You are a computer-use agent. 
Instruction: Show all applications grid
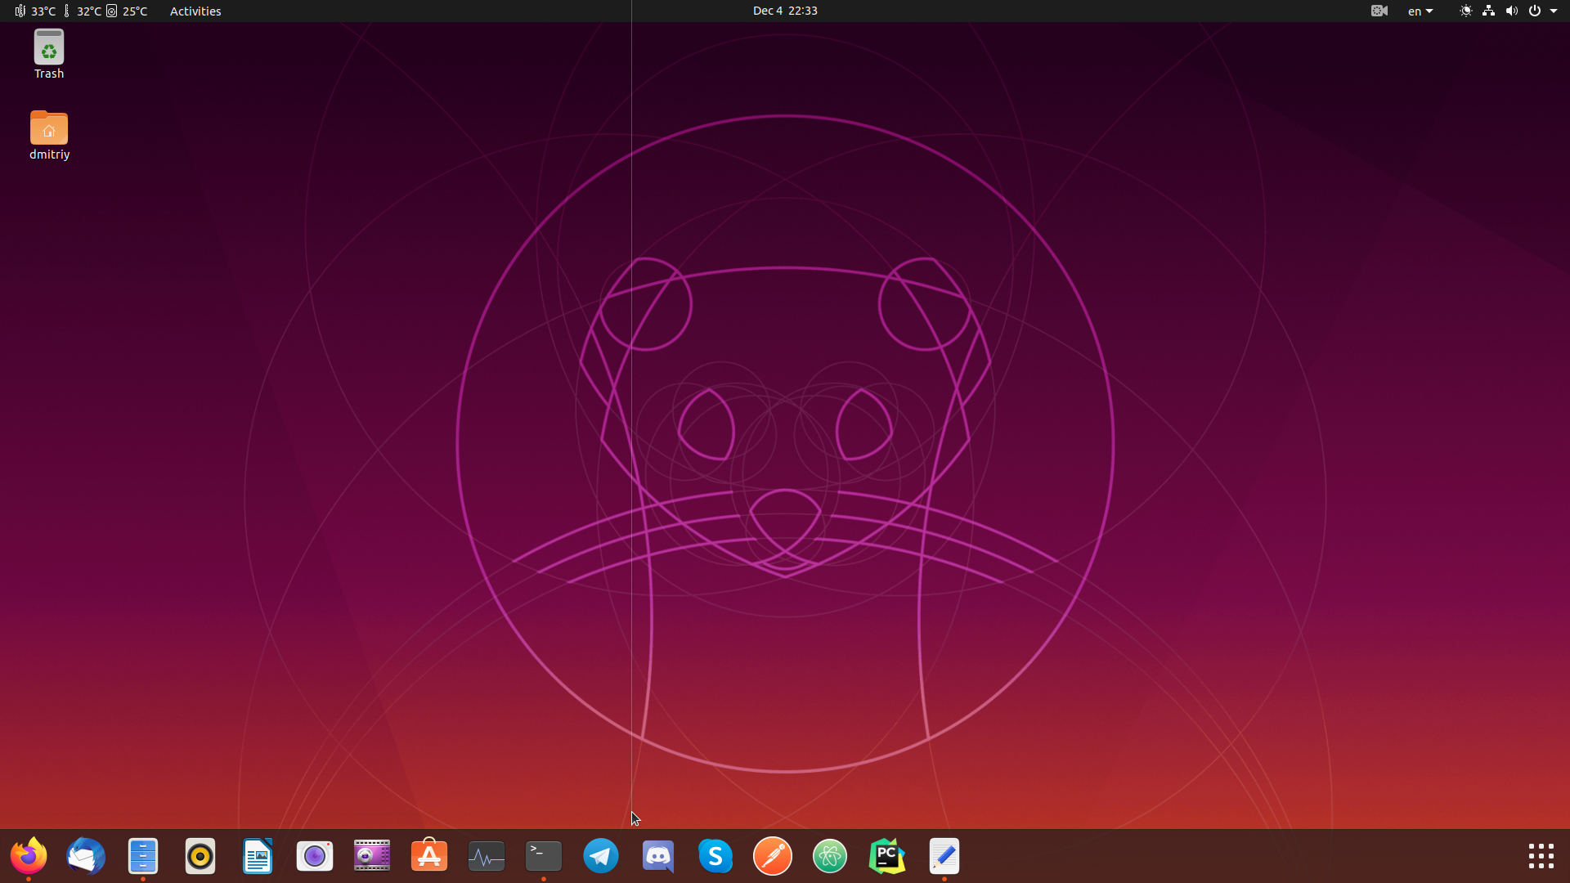pos(1541,856)
